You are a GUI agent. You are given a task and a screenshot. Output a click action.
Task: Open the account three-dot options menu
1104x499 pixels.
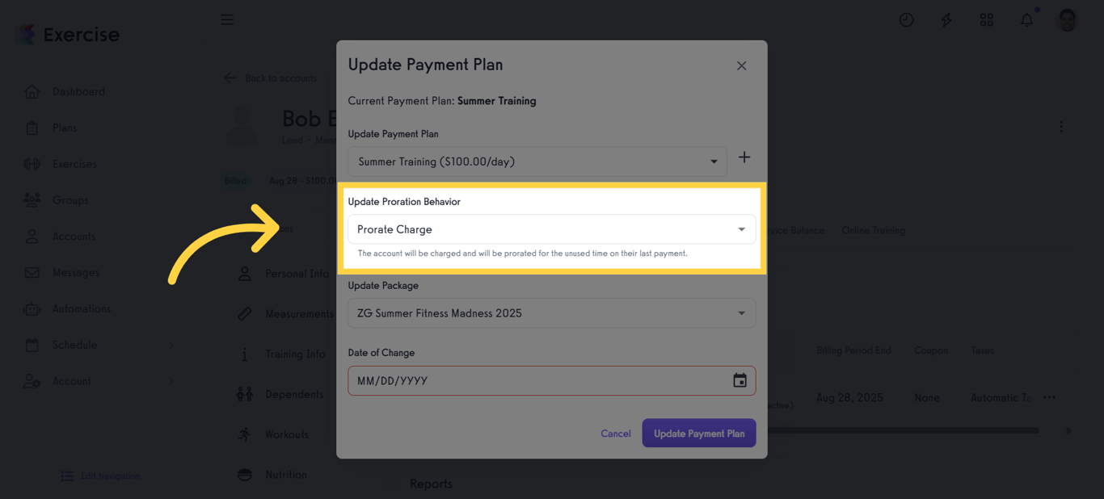(1061, 127)
